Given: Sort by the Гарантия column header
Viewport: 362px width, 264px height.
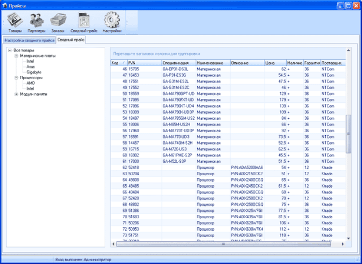Looking at the screenshot, I should click(312, 63).
